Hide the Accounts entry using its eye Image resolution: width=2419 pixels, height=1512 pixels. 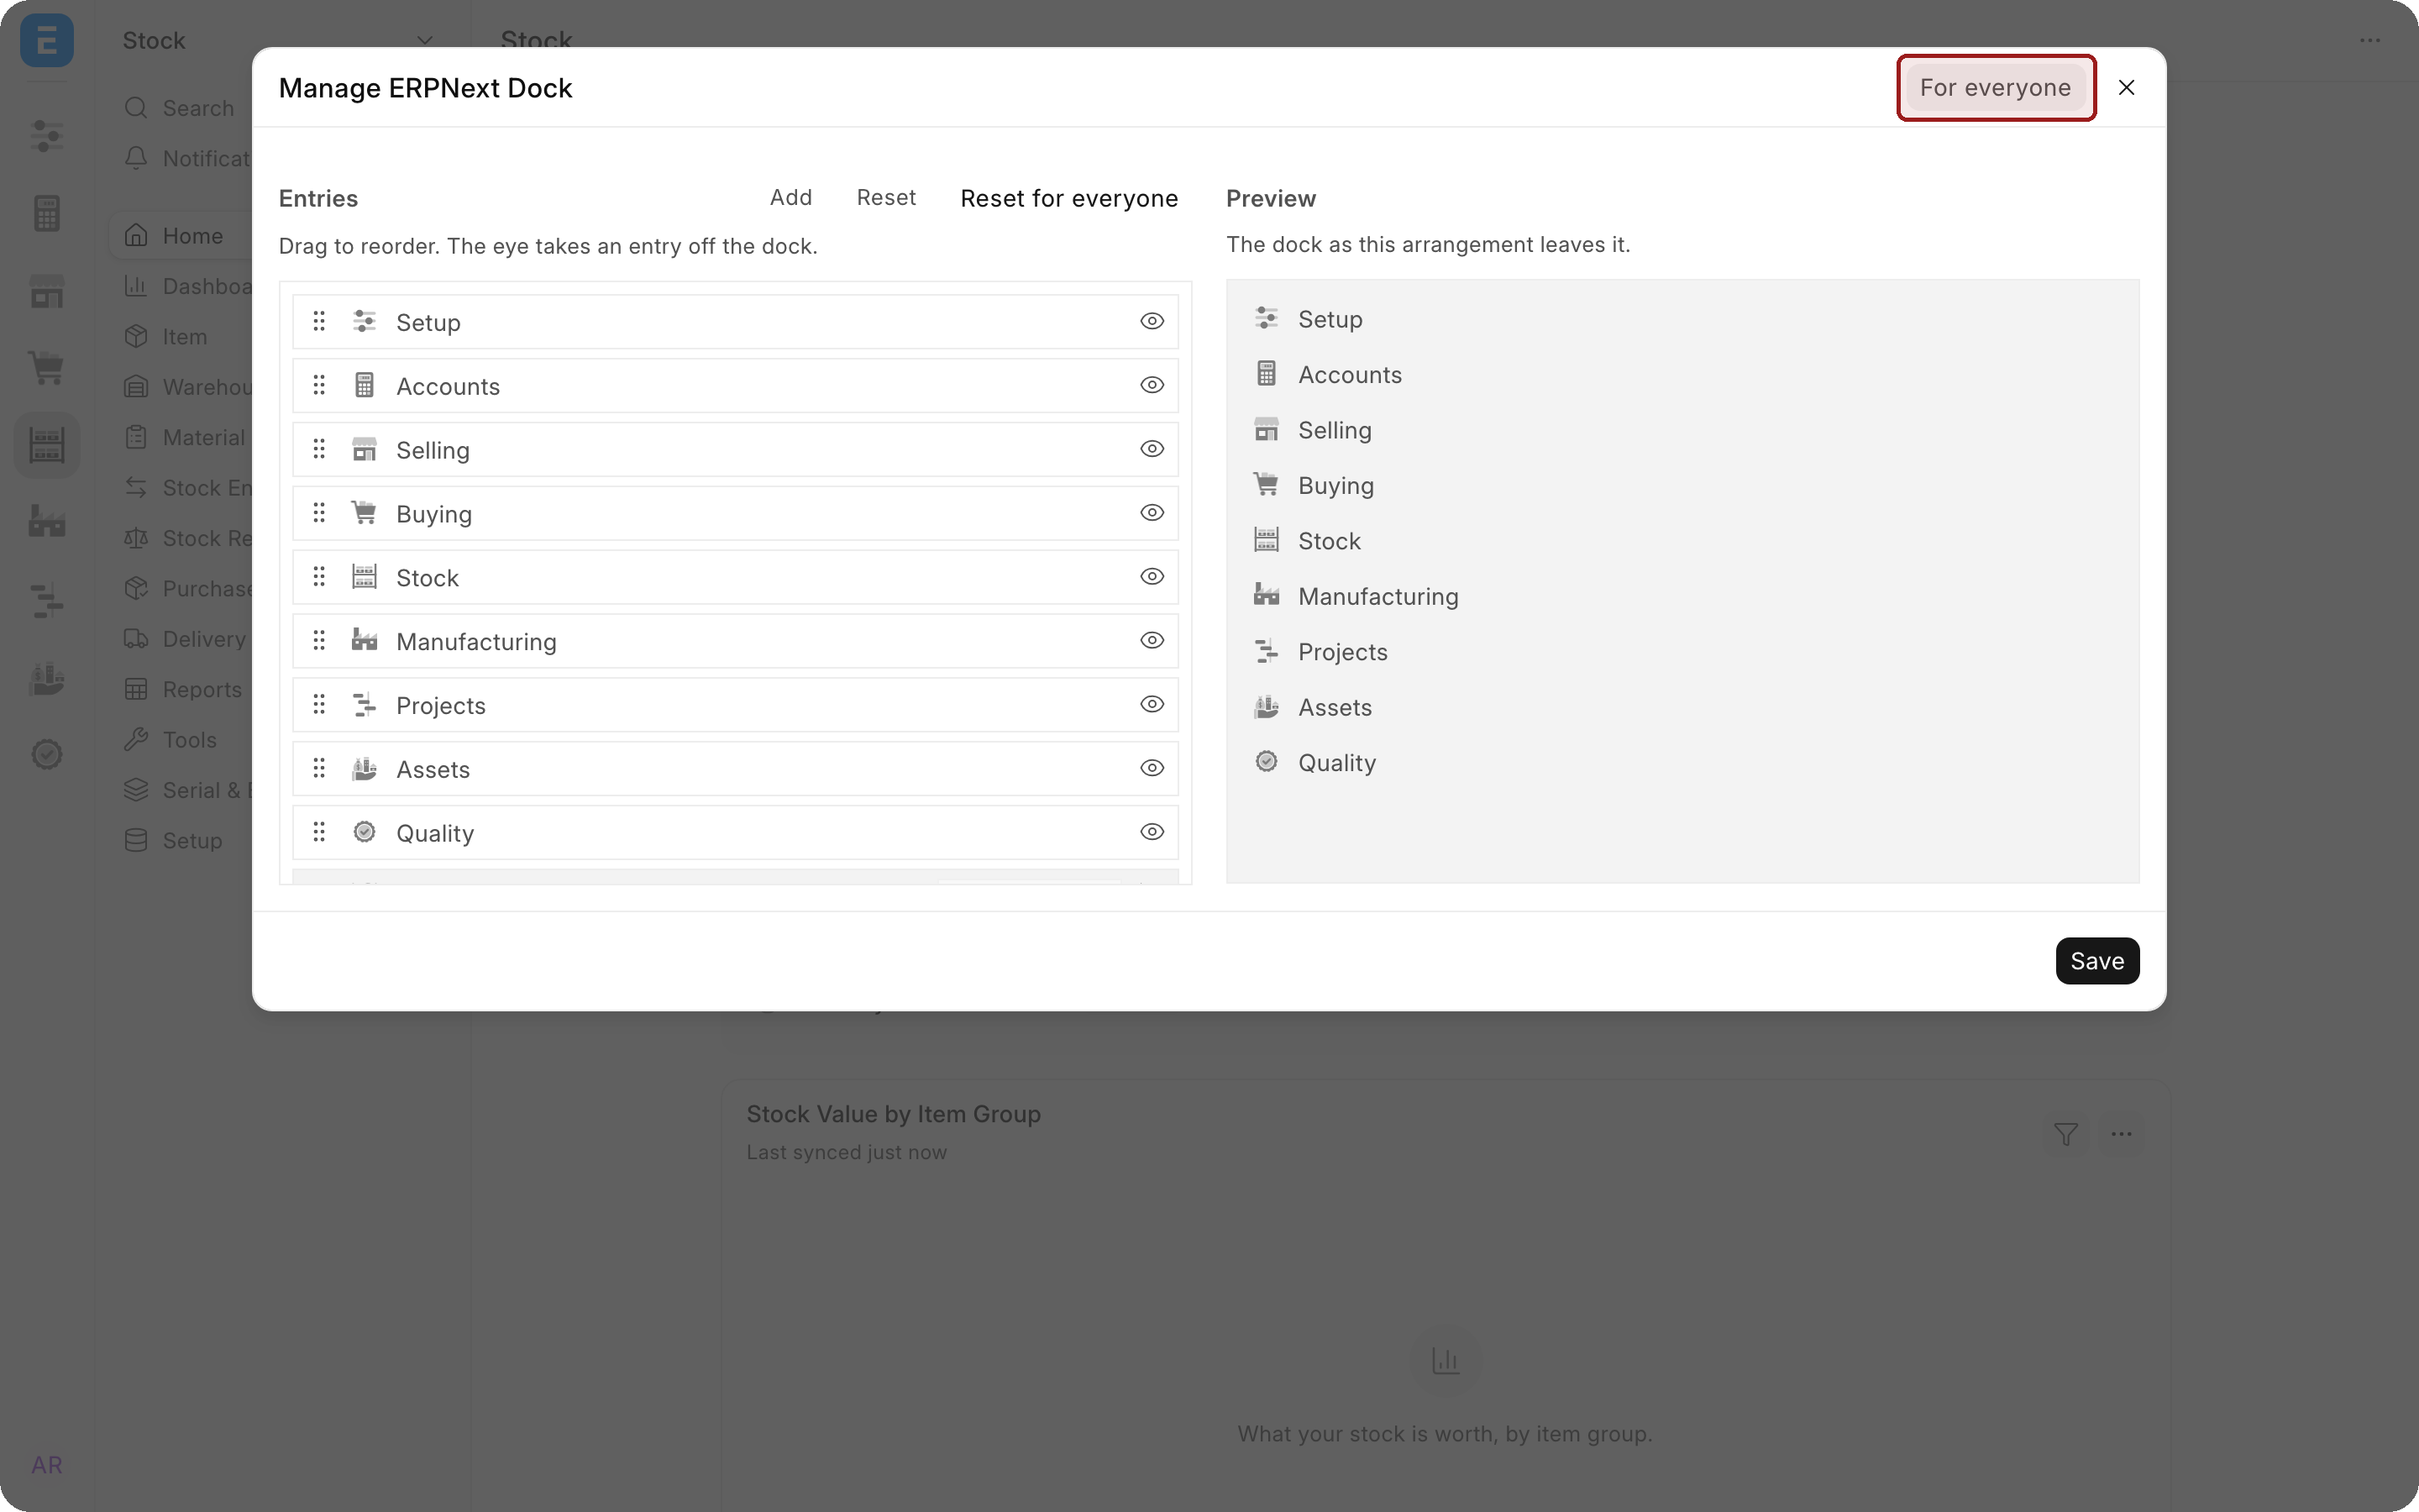point(1152,385)
